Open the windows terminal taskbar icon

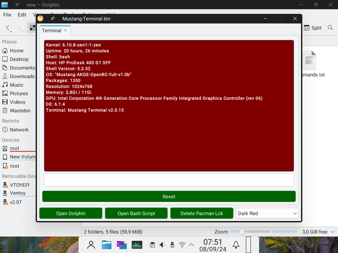click(121, 245)
